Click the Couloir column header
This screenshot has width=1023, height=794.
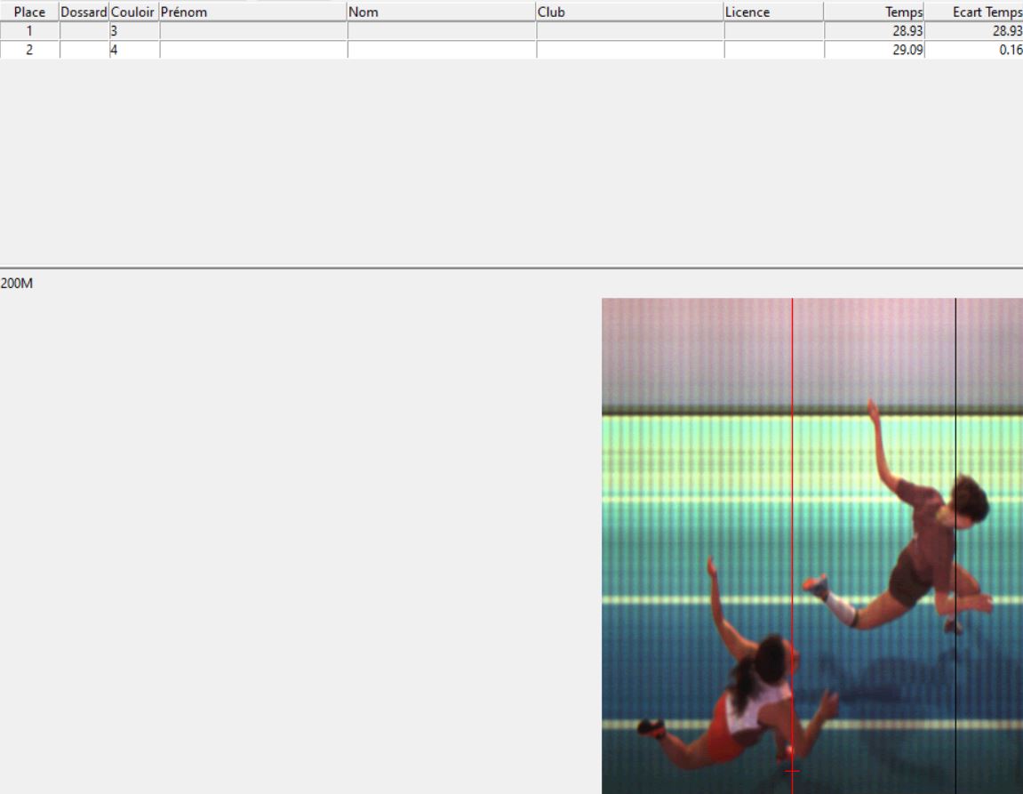[x=133, y=12]
